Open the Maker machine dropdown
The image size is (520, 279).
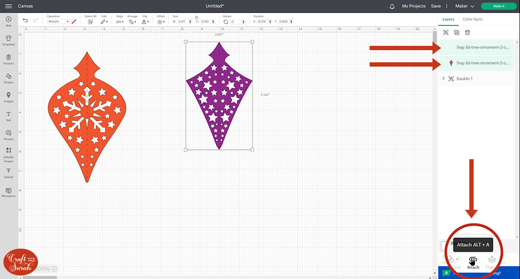465,6
